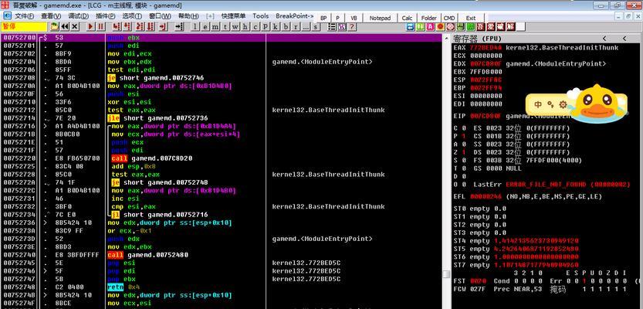643x309 pixels.
Task: Click the VB shortcut button
Action: 354,18
